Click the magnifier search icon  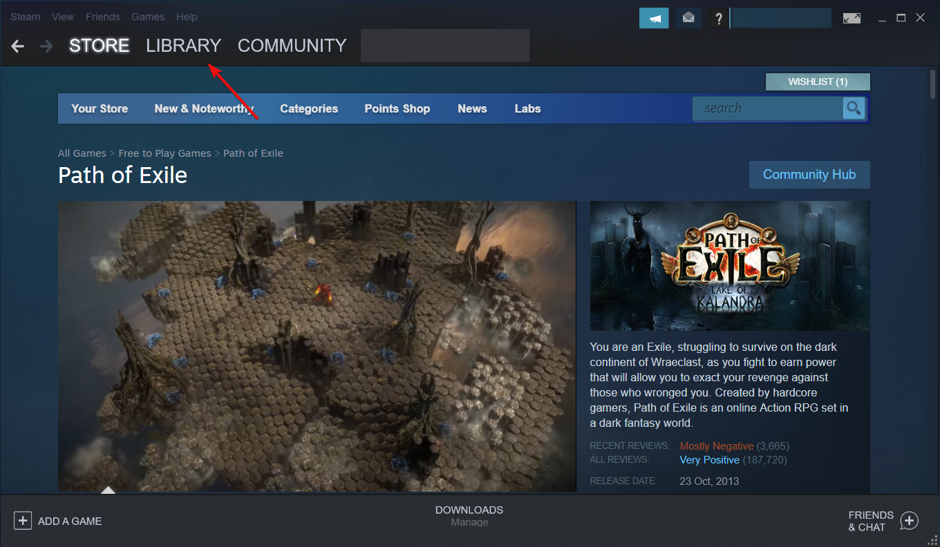[x=854, y=108]
